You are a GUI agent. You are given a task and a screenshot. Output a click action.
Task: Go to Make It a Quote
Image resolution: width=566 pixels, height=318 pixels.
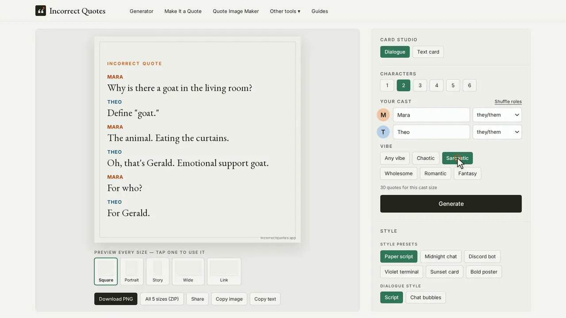[x=183, y=11]
